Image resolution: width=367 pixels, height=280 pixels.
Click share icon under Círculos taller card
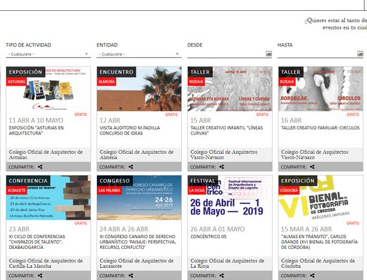click(312, 168)
